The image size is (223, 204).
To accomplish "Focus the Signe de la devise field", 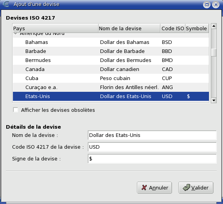I will pos(152,158).
